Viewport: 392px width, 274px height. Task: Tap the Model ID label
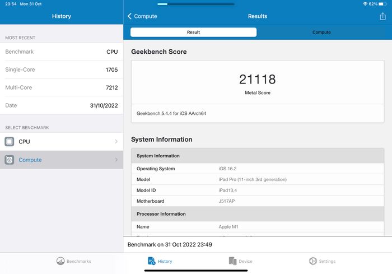(x=146, y=190)
